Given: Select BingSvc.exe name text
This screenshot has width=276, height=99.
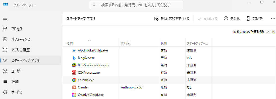Looking at the screenshot, I should click(86, 58).
